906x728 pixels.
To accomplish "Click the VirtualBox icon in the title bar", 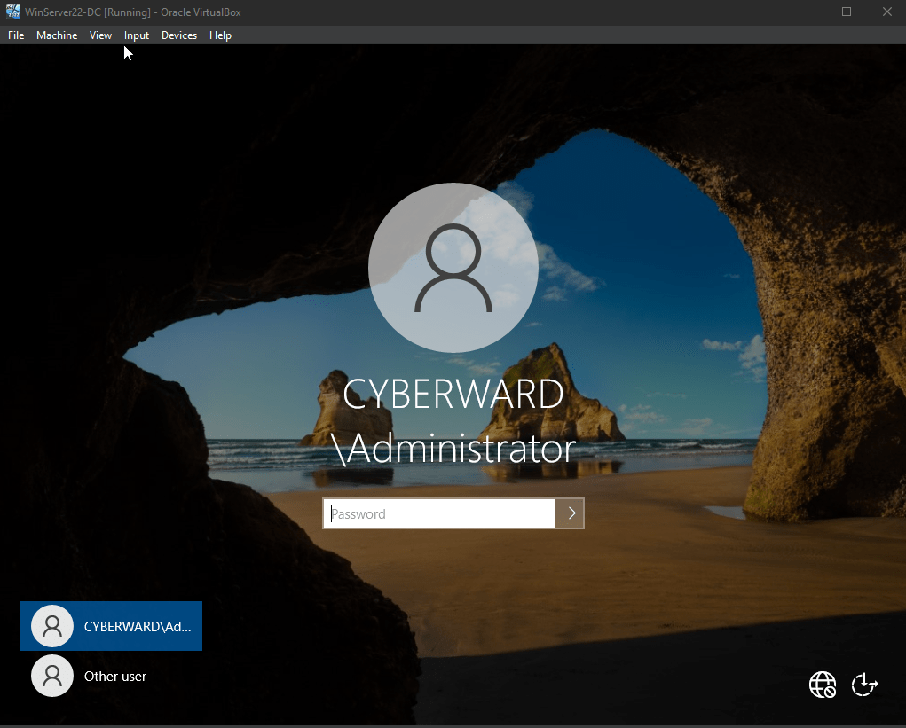I will point(12,12).
